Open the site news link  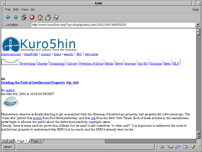click(x=92, y=54)
